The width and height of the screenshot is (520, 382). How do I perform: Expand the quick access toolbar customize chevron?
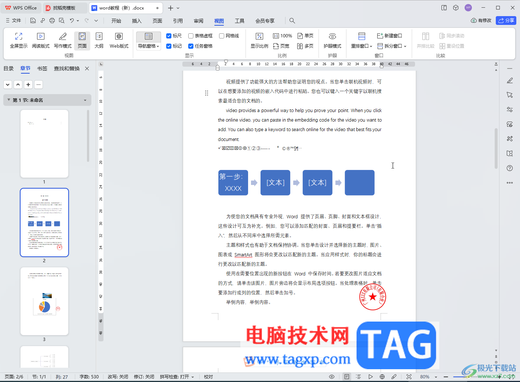click(96, 21)
